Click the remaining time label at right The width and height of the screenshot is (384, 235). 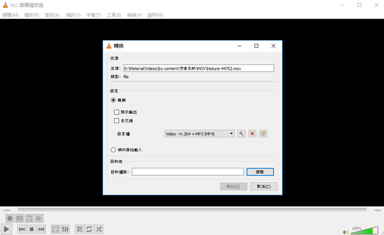coord(378,210)
